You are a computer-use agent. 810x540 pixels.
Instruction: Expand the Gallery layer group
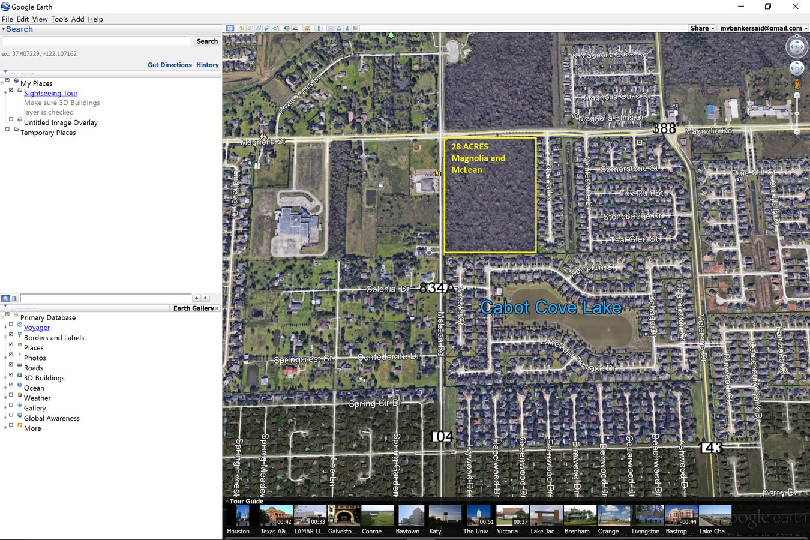tap(5, 408)
